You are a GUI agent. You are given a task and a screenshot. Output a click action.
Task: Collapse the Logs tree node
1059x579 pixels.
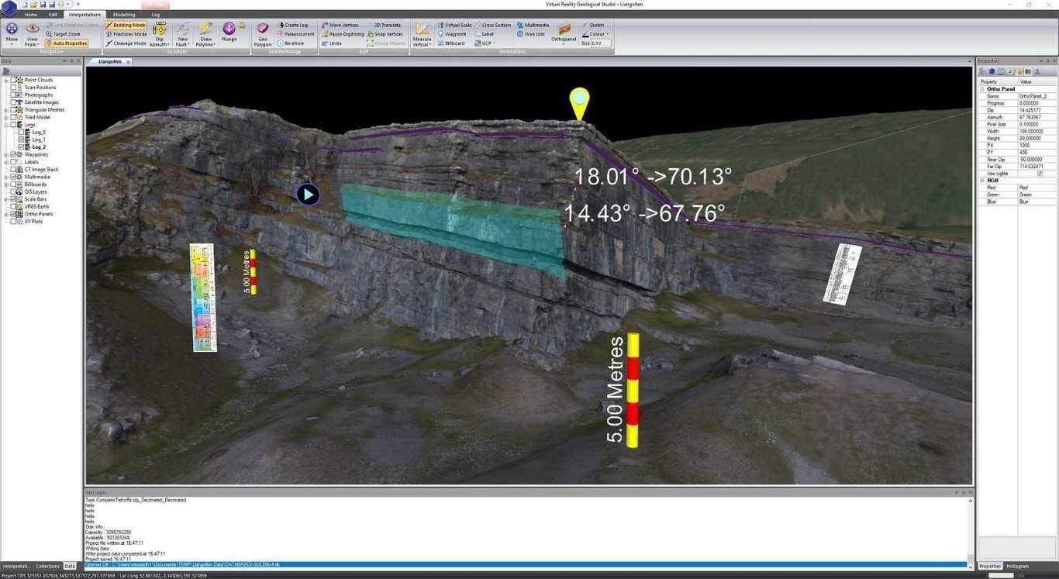click(5, 125)
